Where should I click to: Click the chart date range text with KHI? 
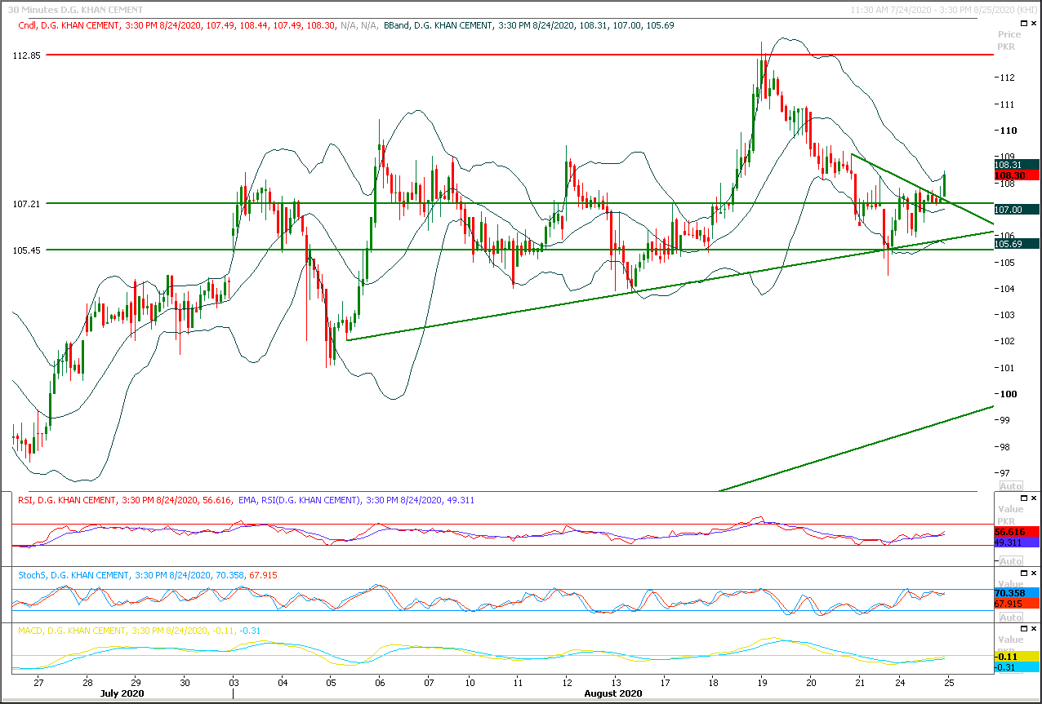click(x=942, y=10)
